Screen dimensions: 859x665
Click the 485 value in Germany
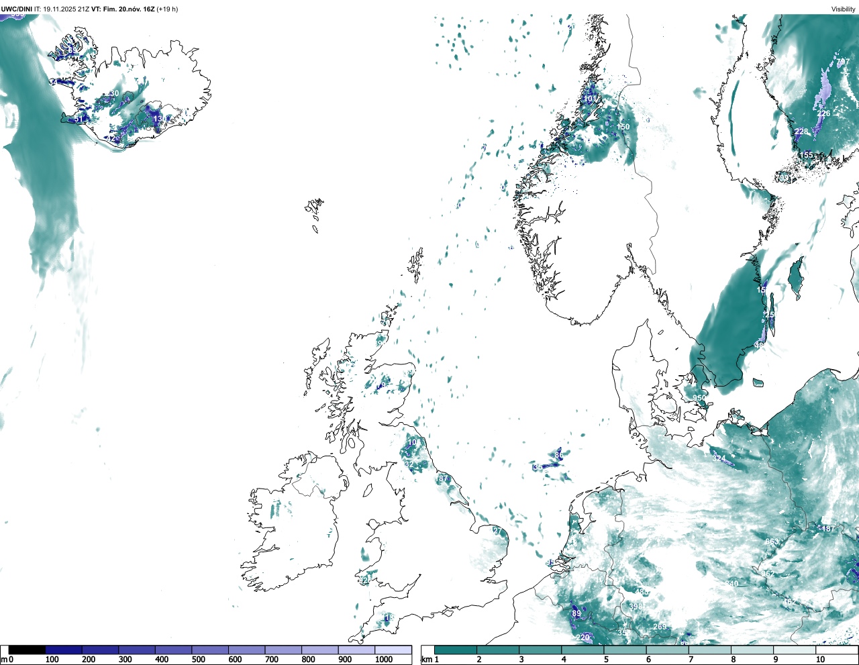pyautogui.click(x=642, y=593)
